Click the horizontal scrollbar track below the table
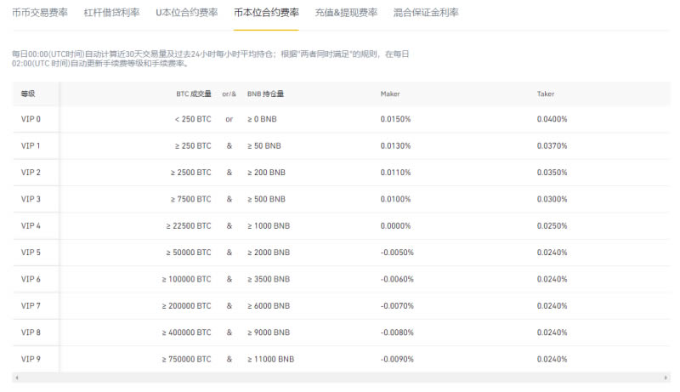Viewport: 680px width, 392px height. tap(340, 377)
